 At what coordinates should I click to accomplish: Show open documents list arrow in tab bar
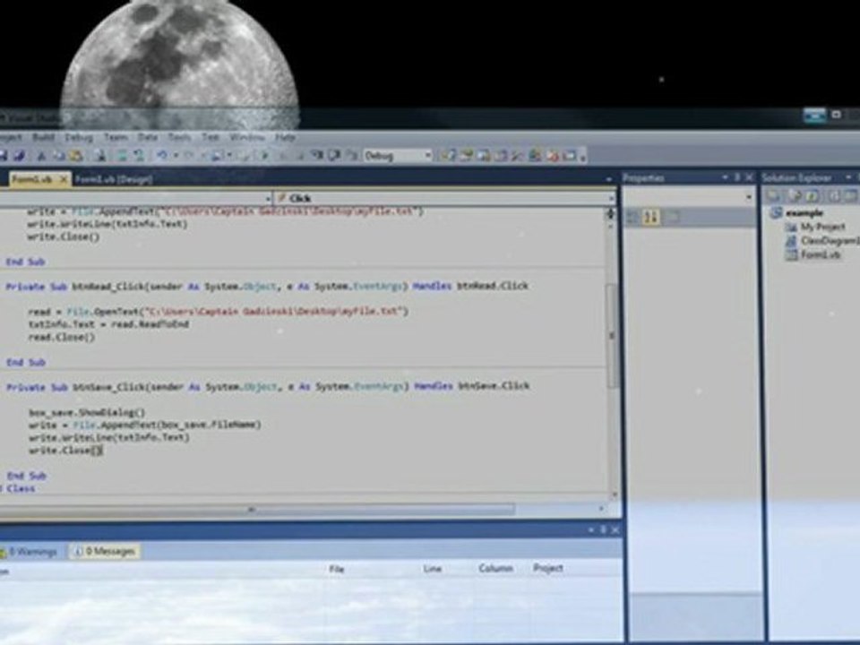click(x=608, y=179)
